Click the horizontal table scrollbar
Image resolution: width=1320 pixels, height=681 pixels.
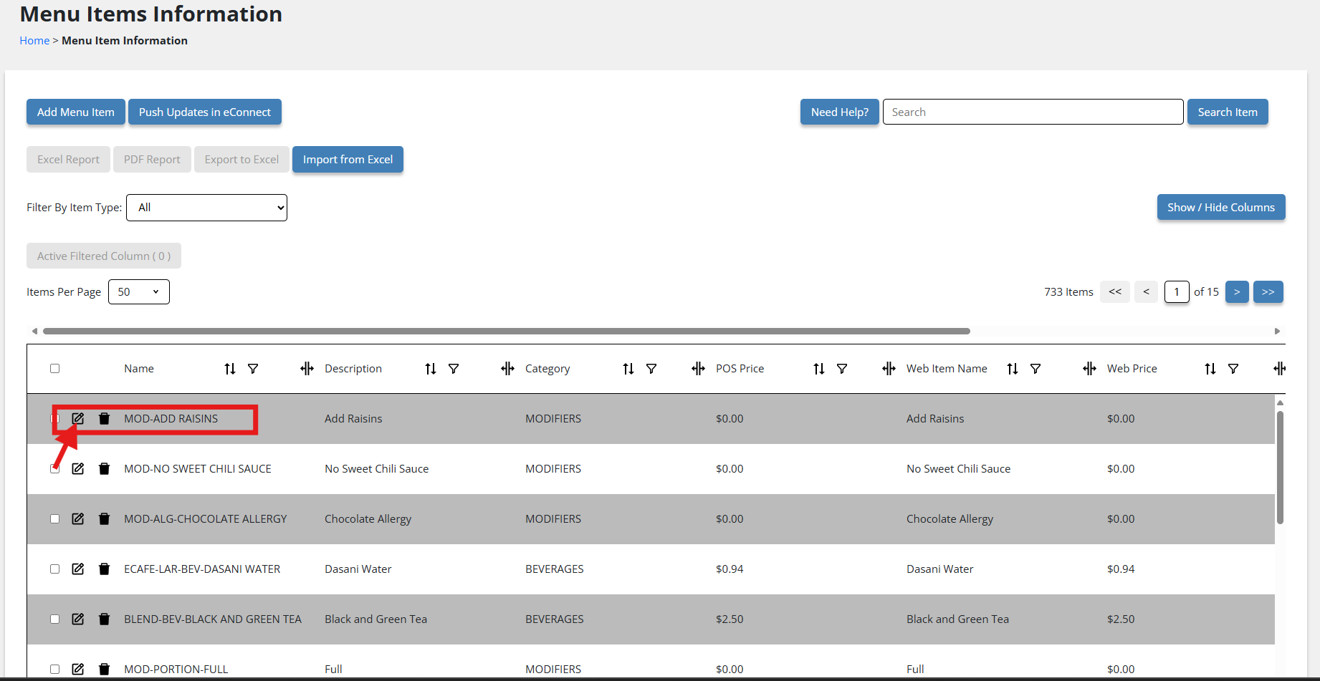[x=506, y=332]
